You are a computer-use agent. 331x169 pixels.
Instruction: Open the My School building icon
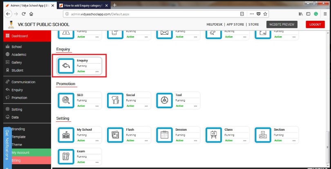coord(66,135)
